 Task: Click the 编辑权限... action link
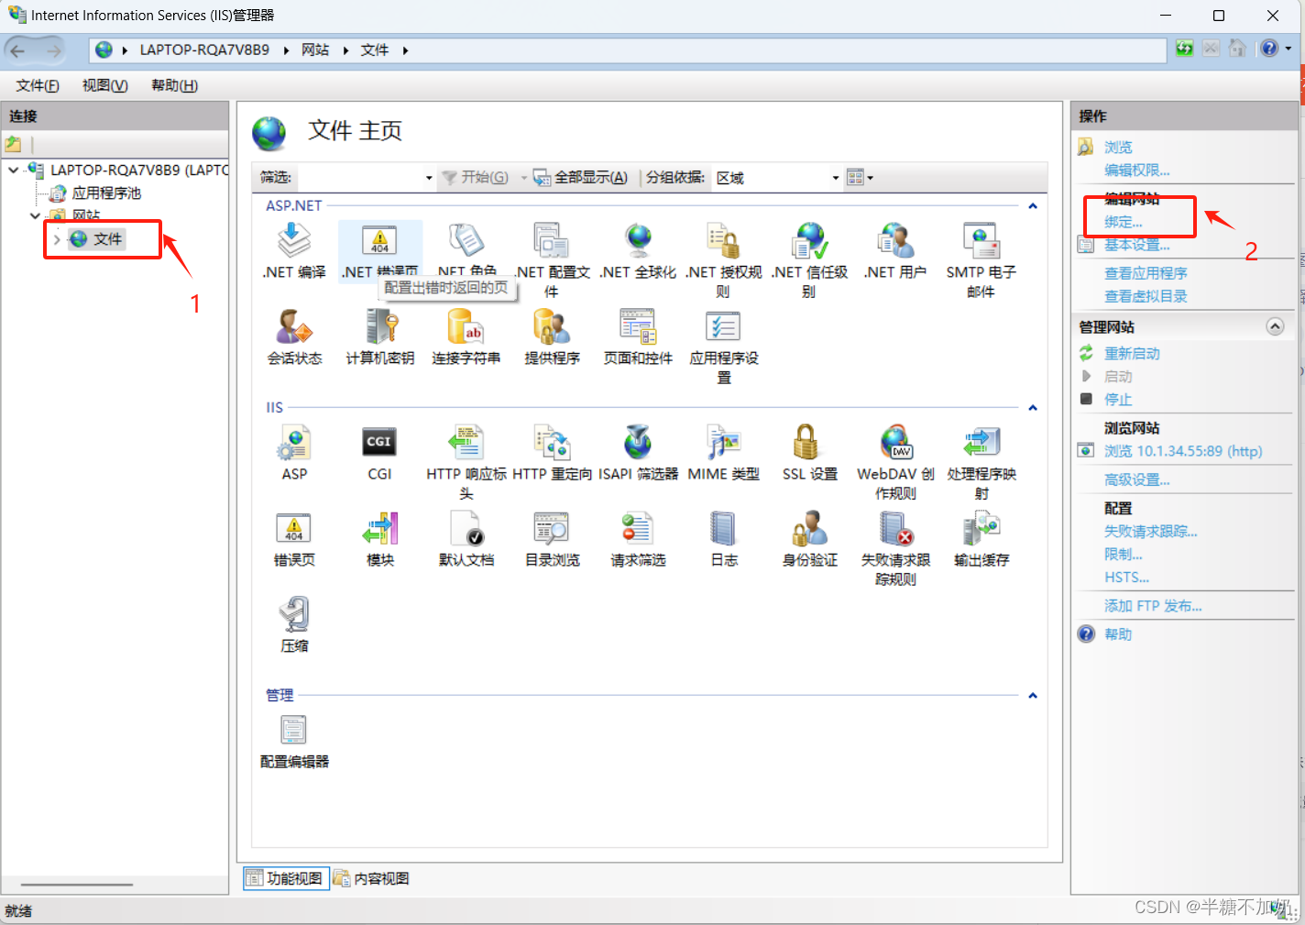pos(1136,170)
